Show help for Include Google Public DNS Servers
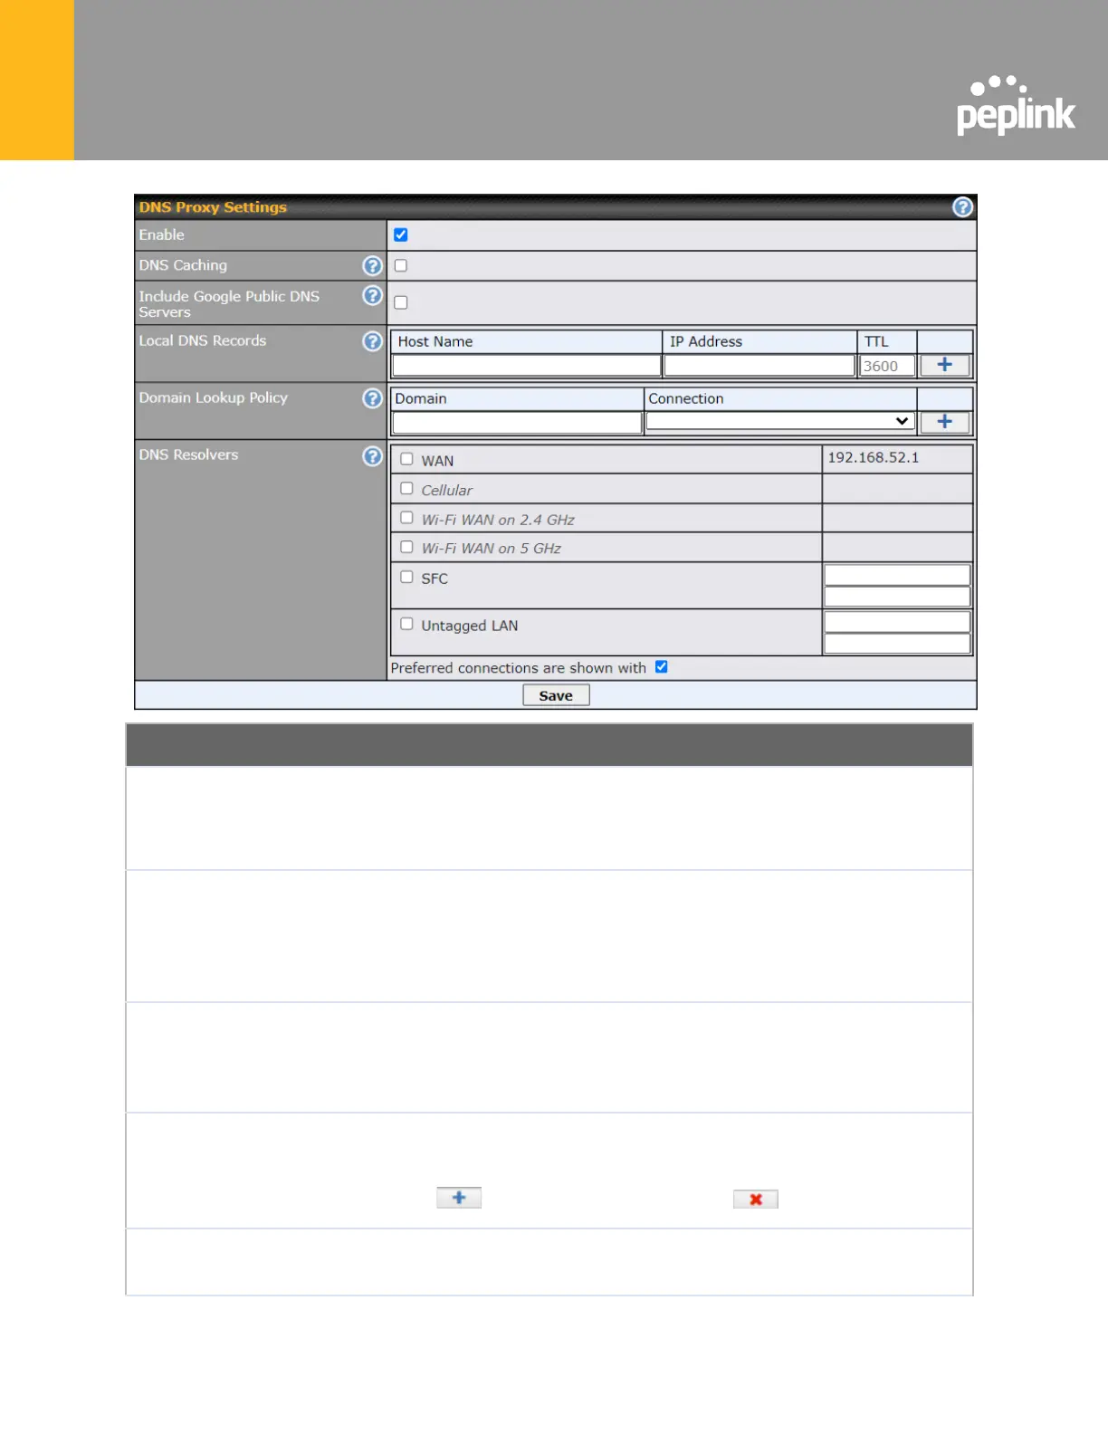This screenshot has width=1108, height=1434. pos(372,295)
